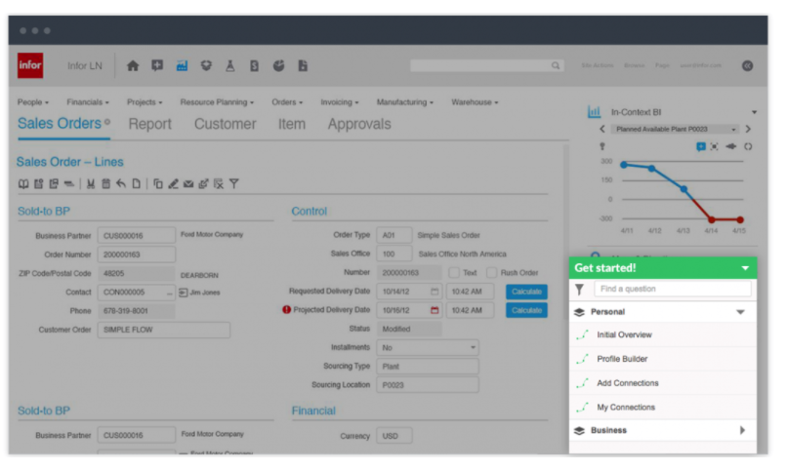The image size is (788, 471).
Task: Switch to the Approvals tab
Action: tap(359, 124)
